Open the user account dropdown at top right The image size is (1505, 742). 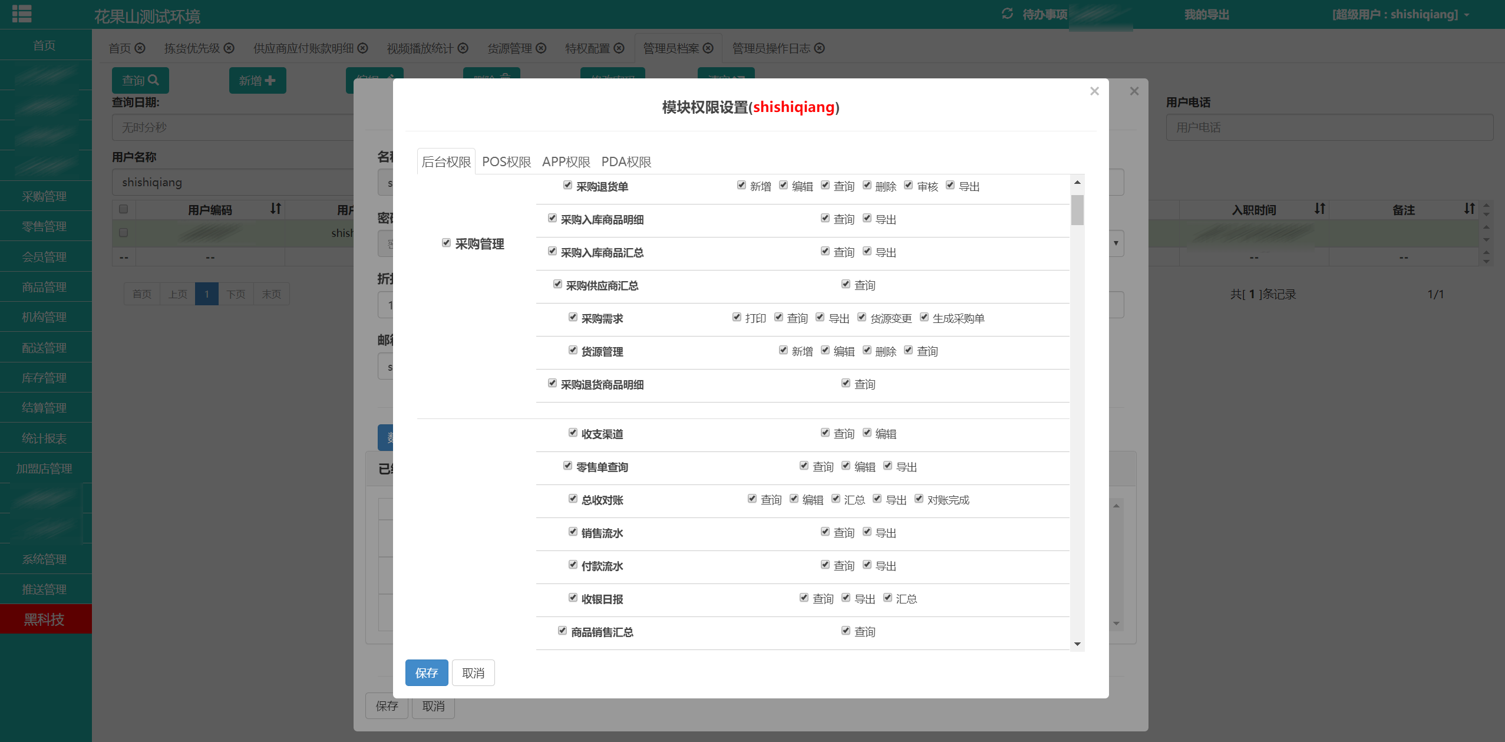(x=1400, y=14)
